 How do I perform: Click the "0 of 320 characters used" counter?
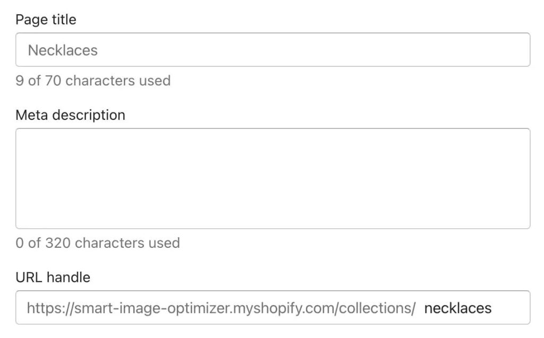(x=98, y=243)
